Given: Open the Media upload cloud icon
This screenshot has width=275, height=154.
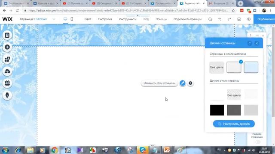Looking at the screenshot, I should 7,71.
